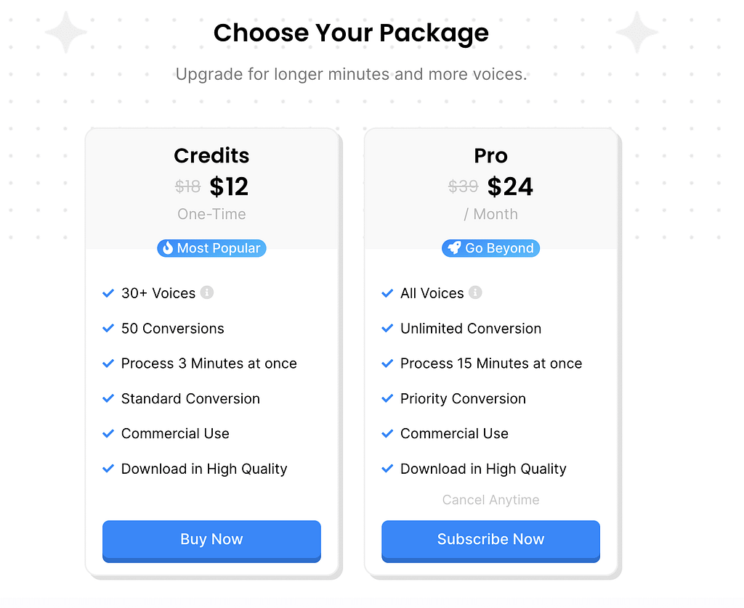
Task: Click the checkmark next to Standard Conversion
Action: click(x=108, y=398)
